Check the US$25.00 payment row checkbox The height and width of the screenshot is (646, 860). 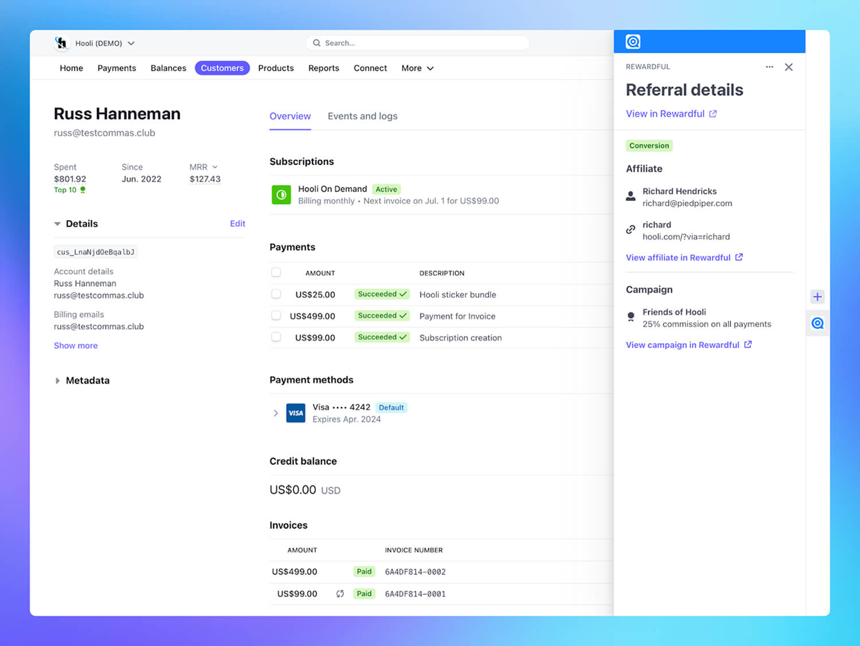click(x=276, y=294)
